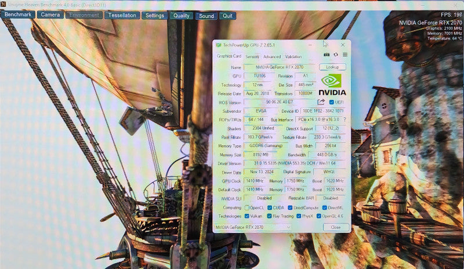Click the Digital Signature value WHQL
Screen dimensions: 464x269
coord(329,172)
